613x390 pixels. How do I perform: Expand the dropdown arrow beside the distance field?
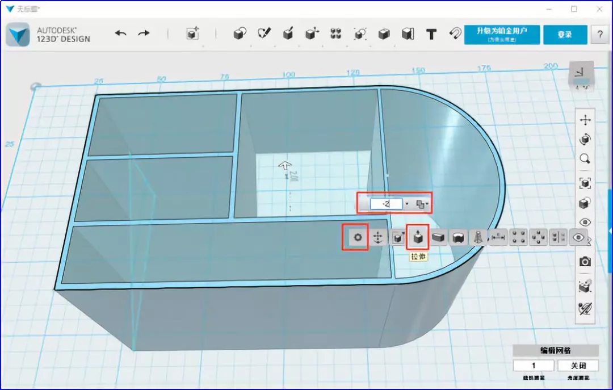(407, 204)
